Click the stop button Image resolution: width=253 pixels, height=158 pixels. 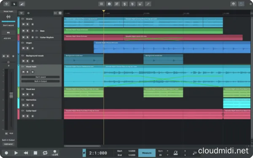pos(35,153)
